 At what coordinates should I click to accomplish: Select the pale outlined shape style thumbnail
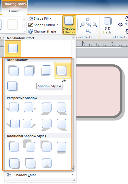click(13, 25)
